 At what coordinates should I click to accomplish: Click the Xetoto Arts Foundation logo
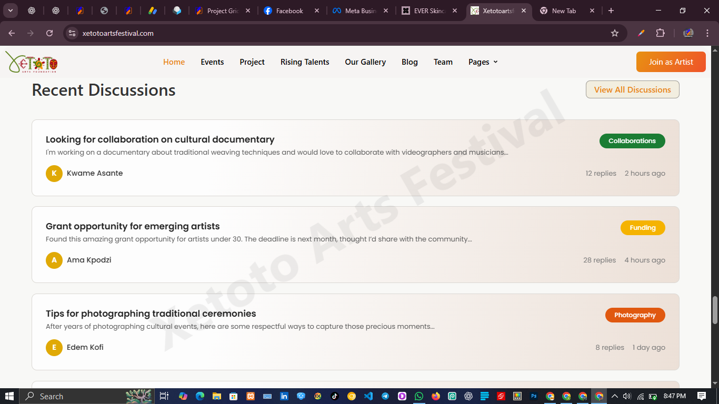click(x=33, y=62)
